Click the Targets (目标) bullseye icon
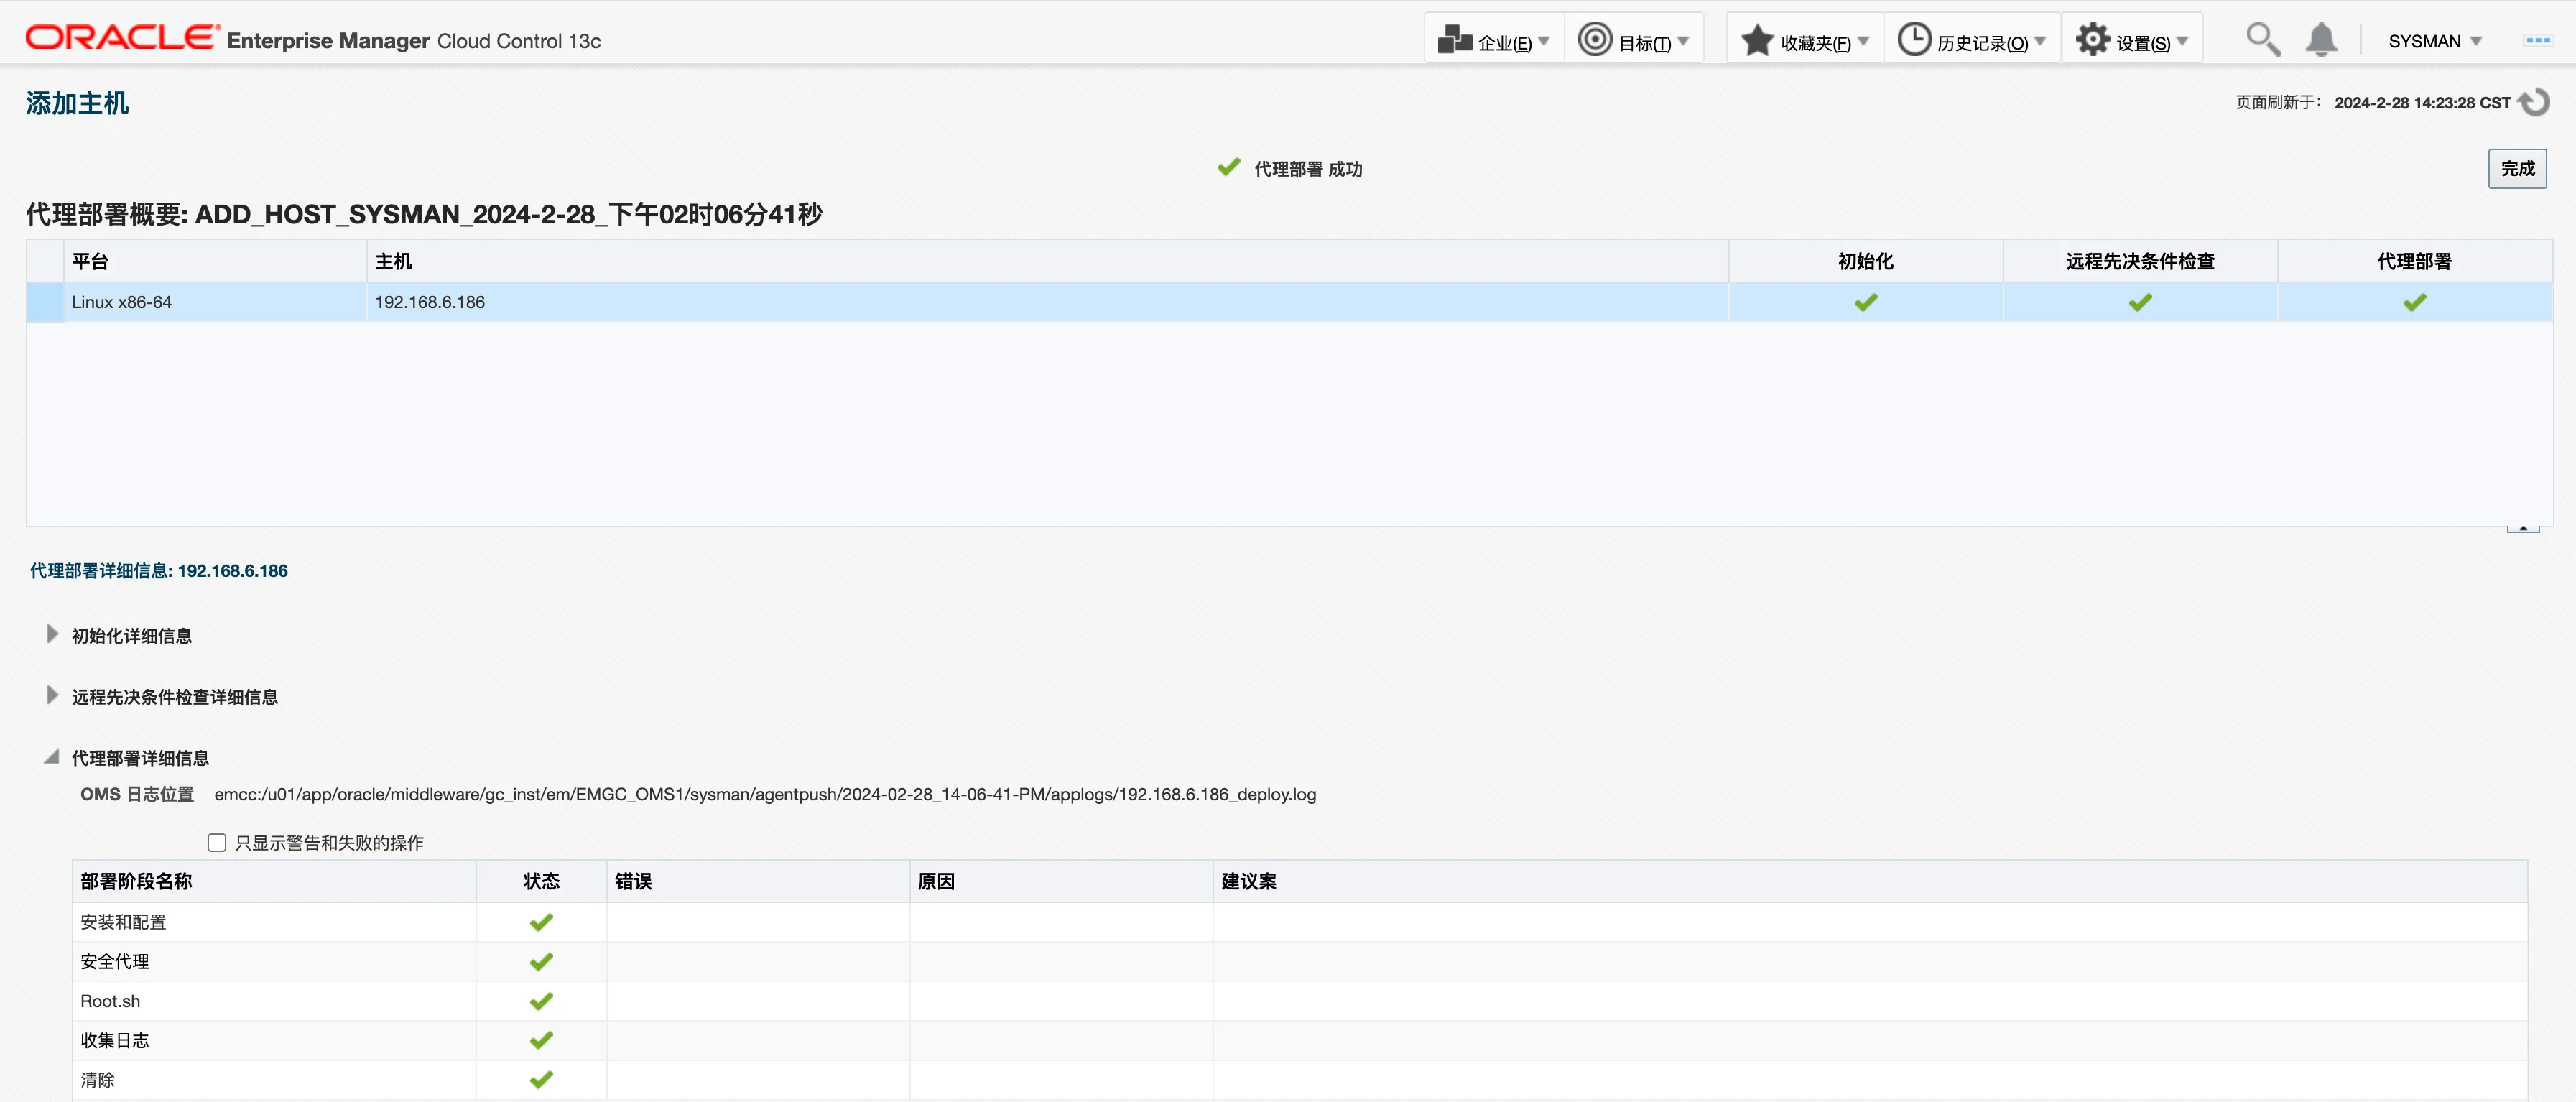The image size is (2576, 1102). click(x=1594, y=40)
